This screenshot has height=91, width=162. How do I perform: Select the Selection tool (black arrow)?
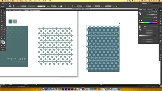[x=2, y=11]
